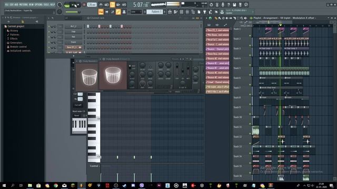Select the mute tool in playlist toolbar
Image resolution: width=337 pixels, height=189 pixels.
227,18
